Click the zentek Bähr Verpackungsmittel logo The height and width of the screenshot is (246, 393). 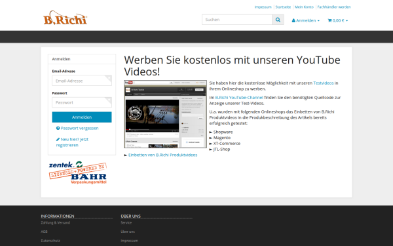pyautogui.click(x=78, y=173)
